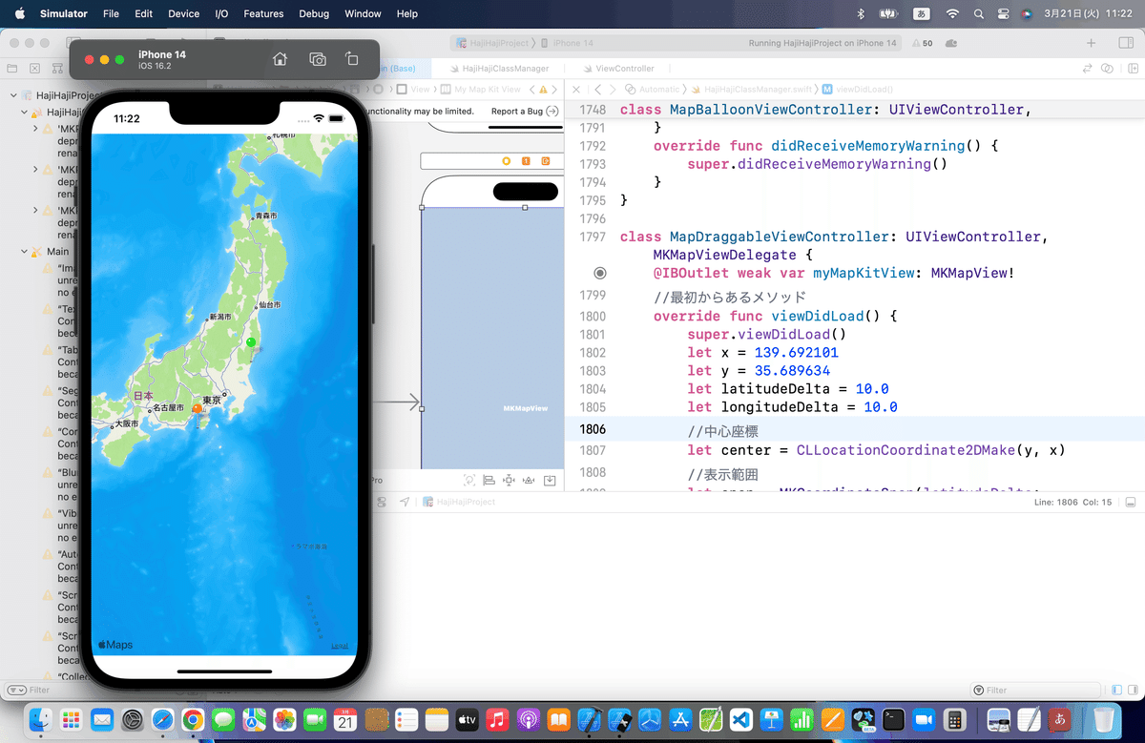1145x743 pixels.
Task: Close the assistant editor with X icon
Action: (575, 89)
